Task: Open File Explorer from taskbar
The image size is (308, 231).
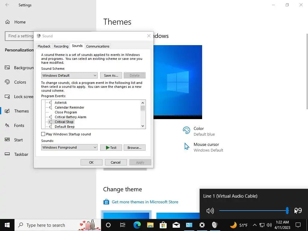Action: pyautogui.click(x=150, y=225)
